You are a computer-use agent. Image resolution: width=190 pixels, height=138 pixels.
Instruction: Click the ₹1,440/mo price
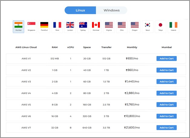coord(132,81)
